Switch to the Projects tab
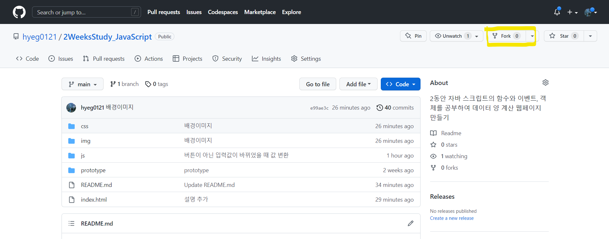The image size is (609, 239). 188,59
